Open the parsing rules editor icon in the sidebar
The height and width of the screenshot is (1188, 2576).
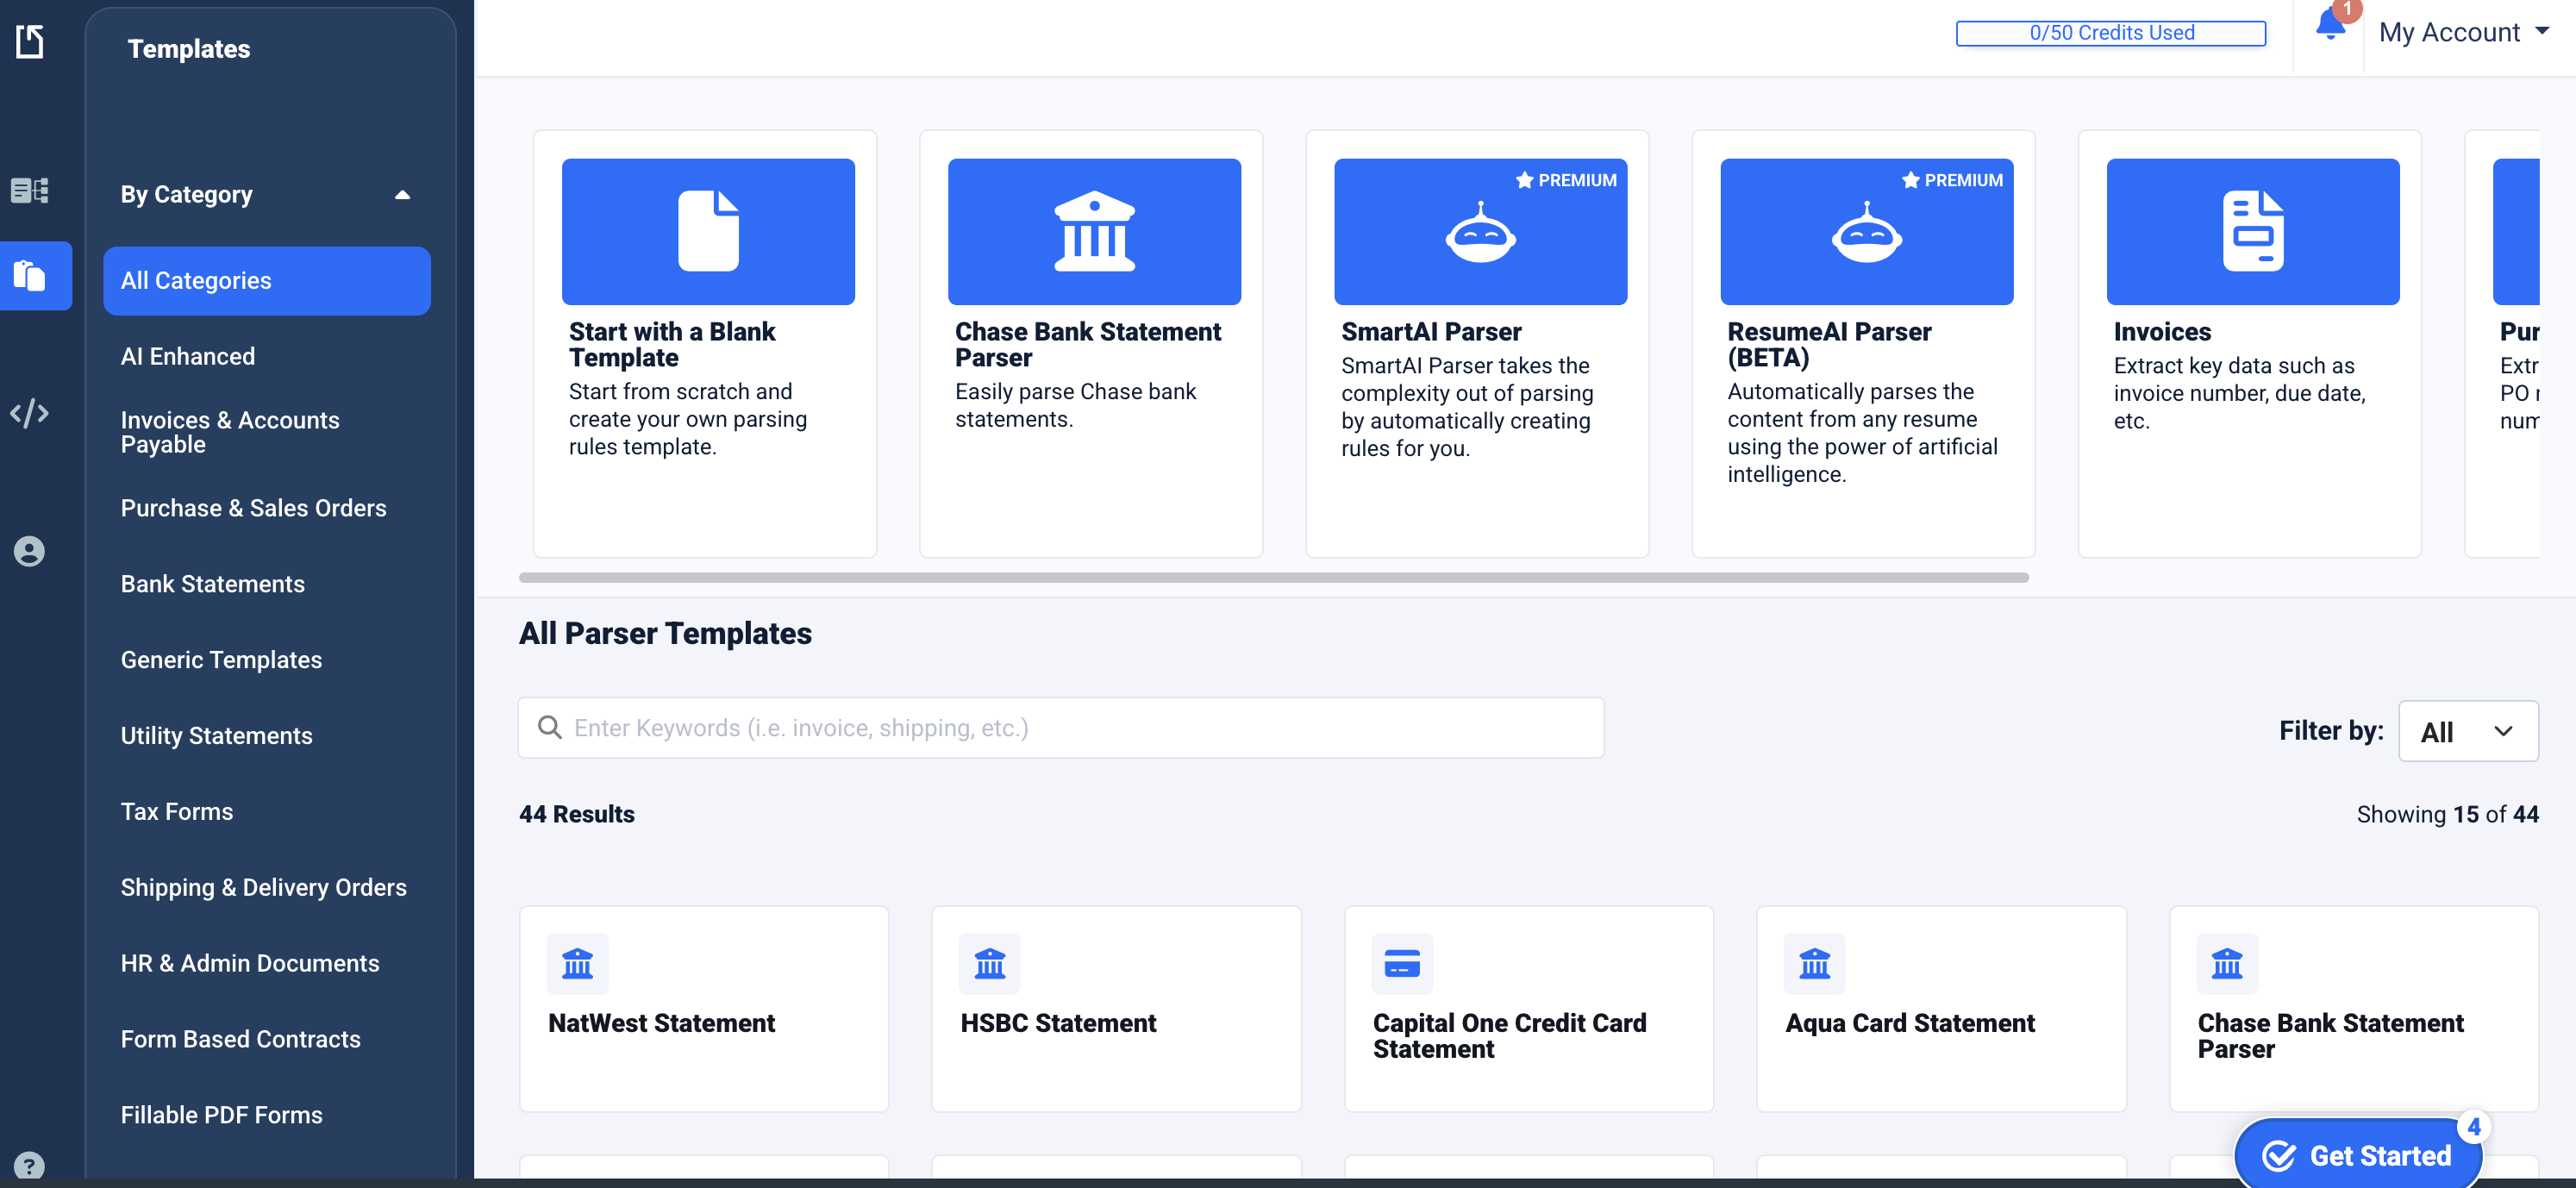pyautogui.click(x=29, y=190)
